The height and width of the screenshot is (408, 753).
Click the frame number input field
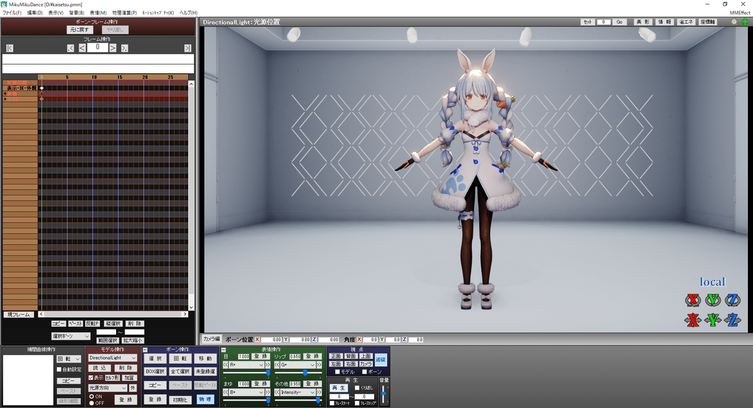[x=97, y=46]
